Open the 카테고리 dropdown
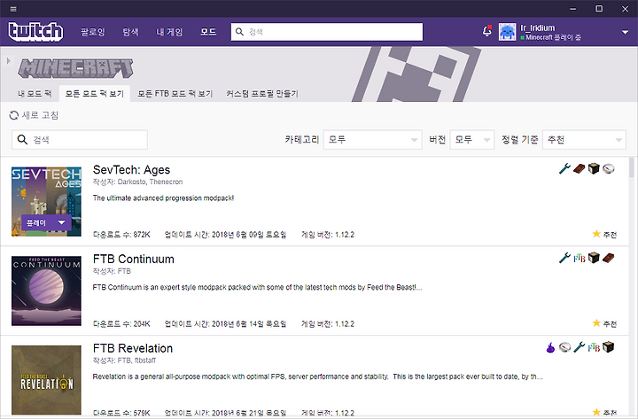 point(372,140)
